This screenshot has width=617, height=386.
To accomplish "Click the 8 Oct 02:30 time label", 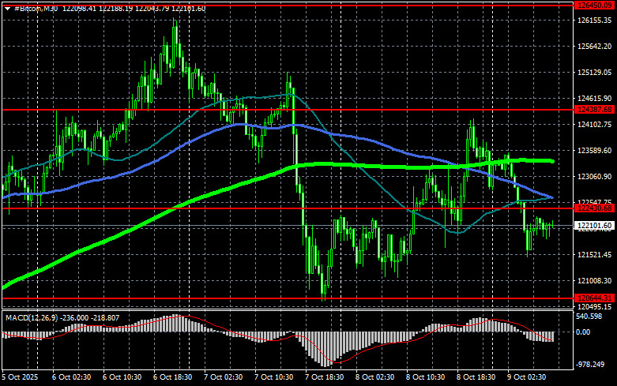I will pyautogui.click(x=375, y=377).
